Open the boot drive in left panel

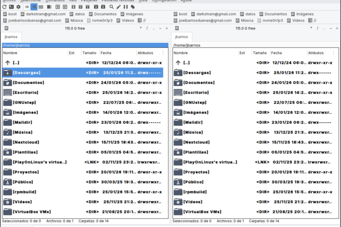(x=10, y=14)
